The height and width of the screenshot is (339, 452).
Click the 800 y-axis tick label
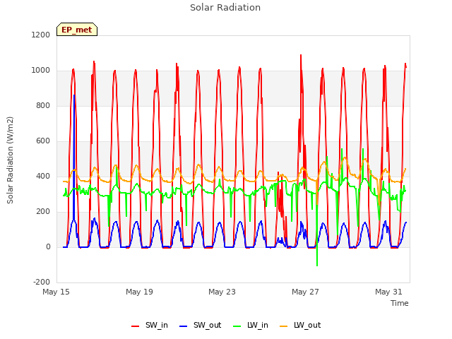coord(43,105)
